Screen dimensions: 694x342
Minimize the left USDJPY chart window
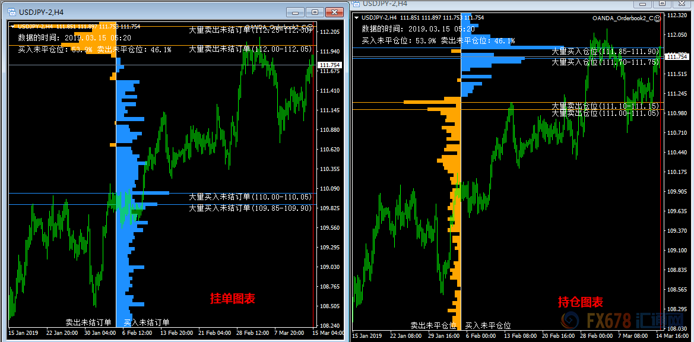tap(295, 12)
